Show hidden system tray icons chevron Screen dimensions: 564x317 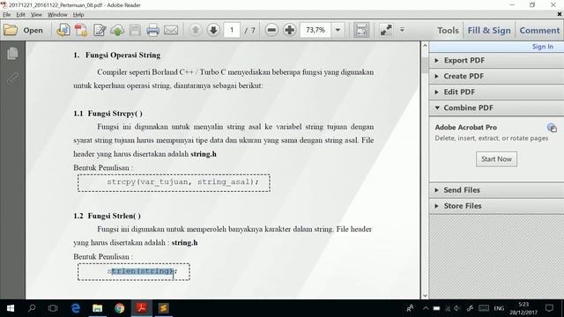pos(426,308)
